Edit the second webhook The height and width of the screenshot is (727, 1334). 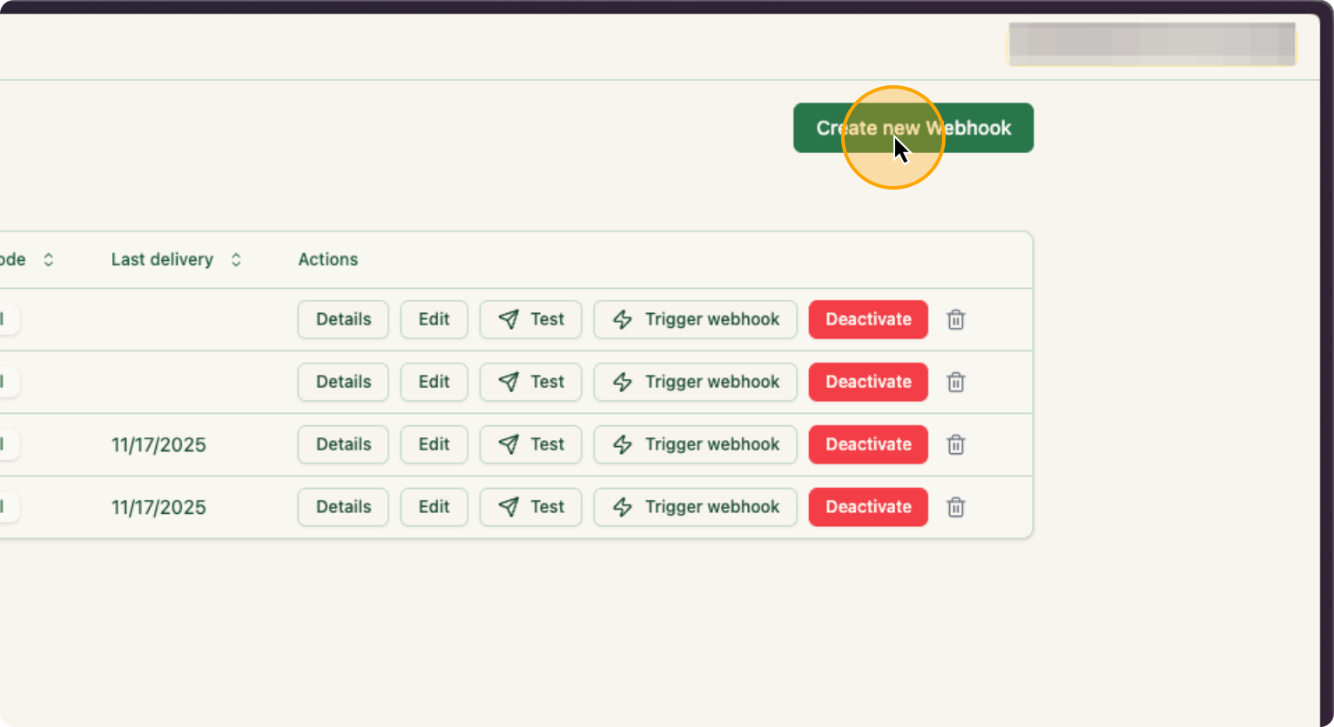(434, 382)
